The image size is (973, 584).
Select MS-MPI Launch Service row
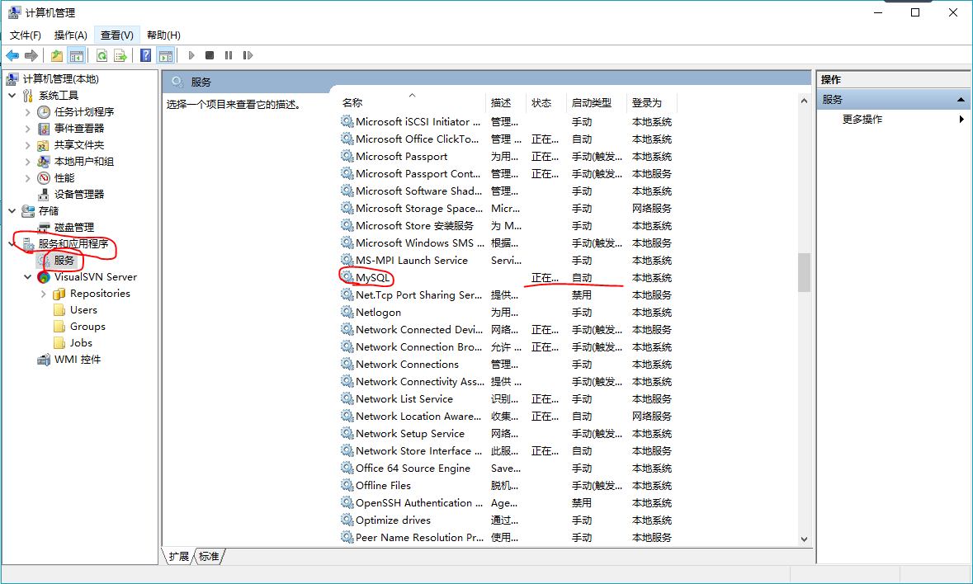point(507,261)
